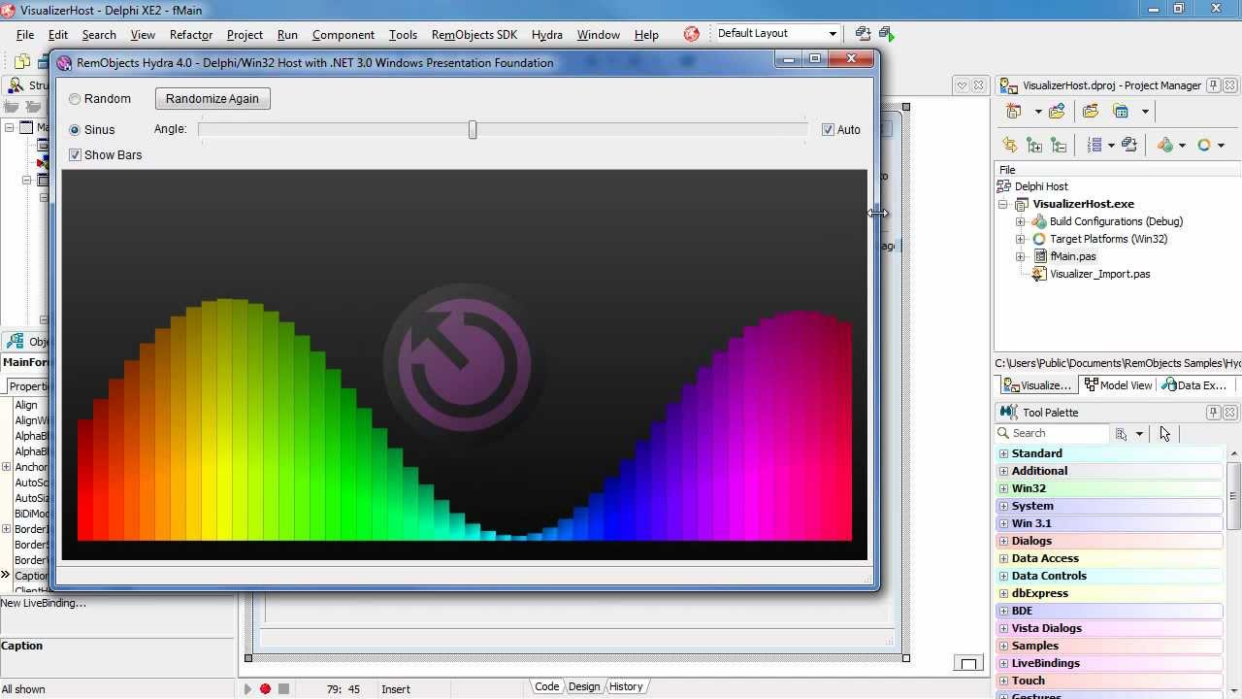The width and height of the screenshot is (1242, 699).
Task: Expand the Standard palette category
Action: pyautogui.click(x=1004, y=453)
